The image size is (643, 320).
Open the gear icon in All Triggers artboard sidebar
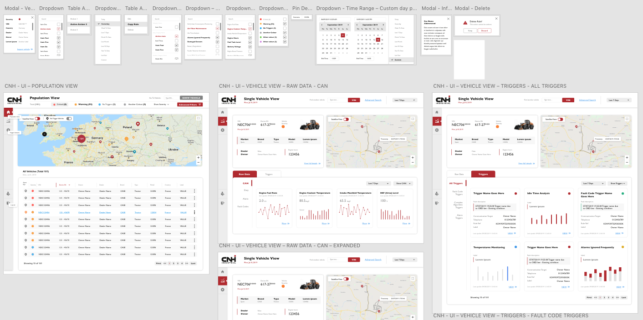(x=436, y=130)
